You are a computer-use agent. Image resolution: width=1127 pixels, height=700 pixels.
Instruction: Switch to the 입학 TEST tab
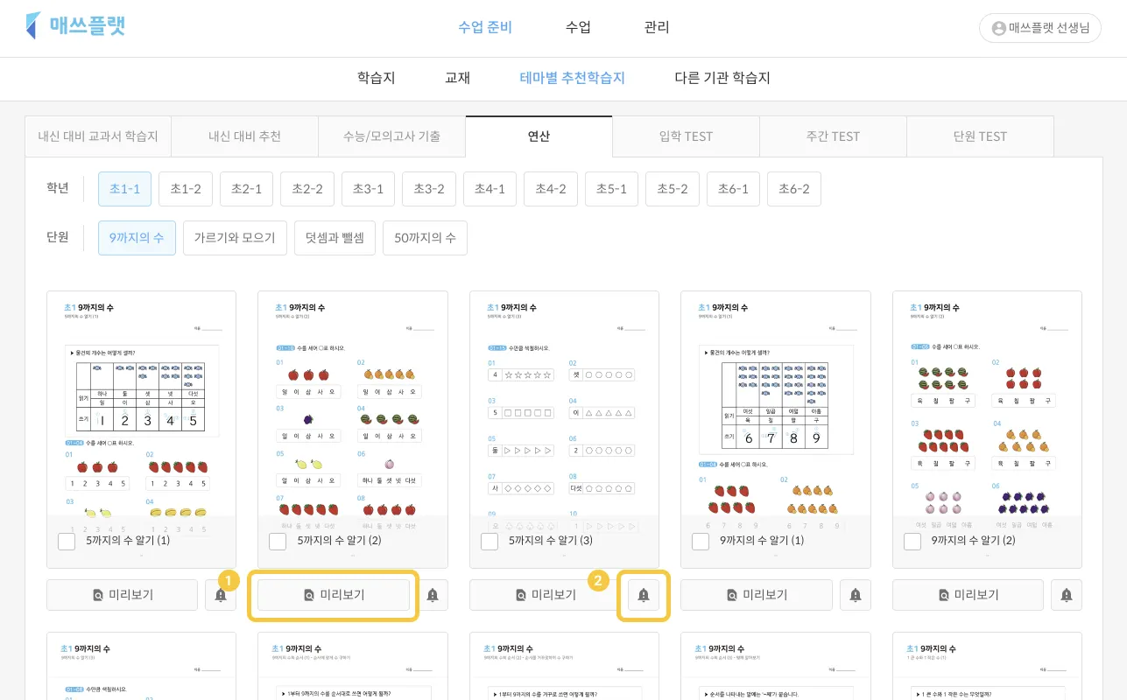tap(687, 136)
